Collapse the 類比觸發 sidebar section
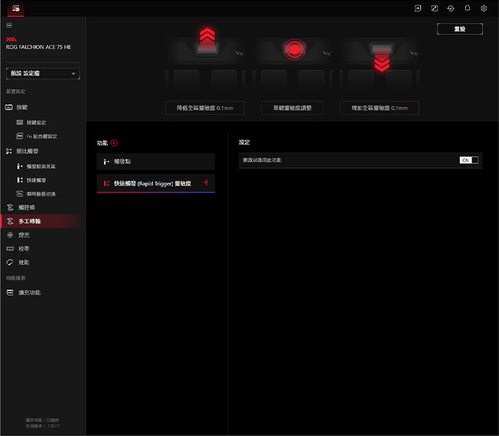This screenshot has height=436, width=499. [x=26, y=151]
